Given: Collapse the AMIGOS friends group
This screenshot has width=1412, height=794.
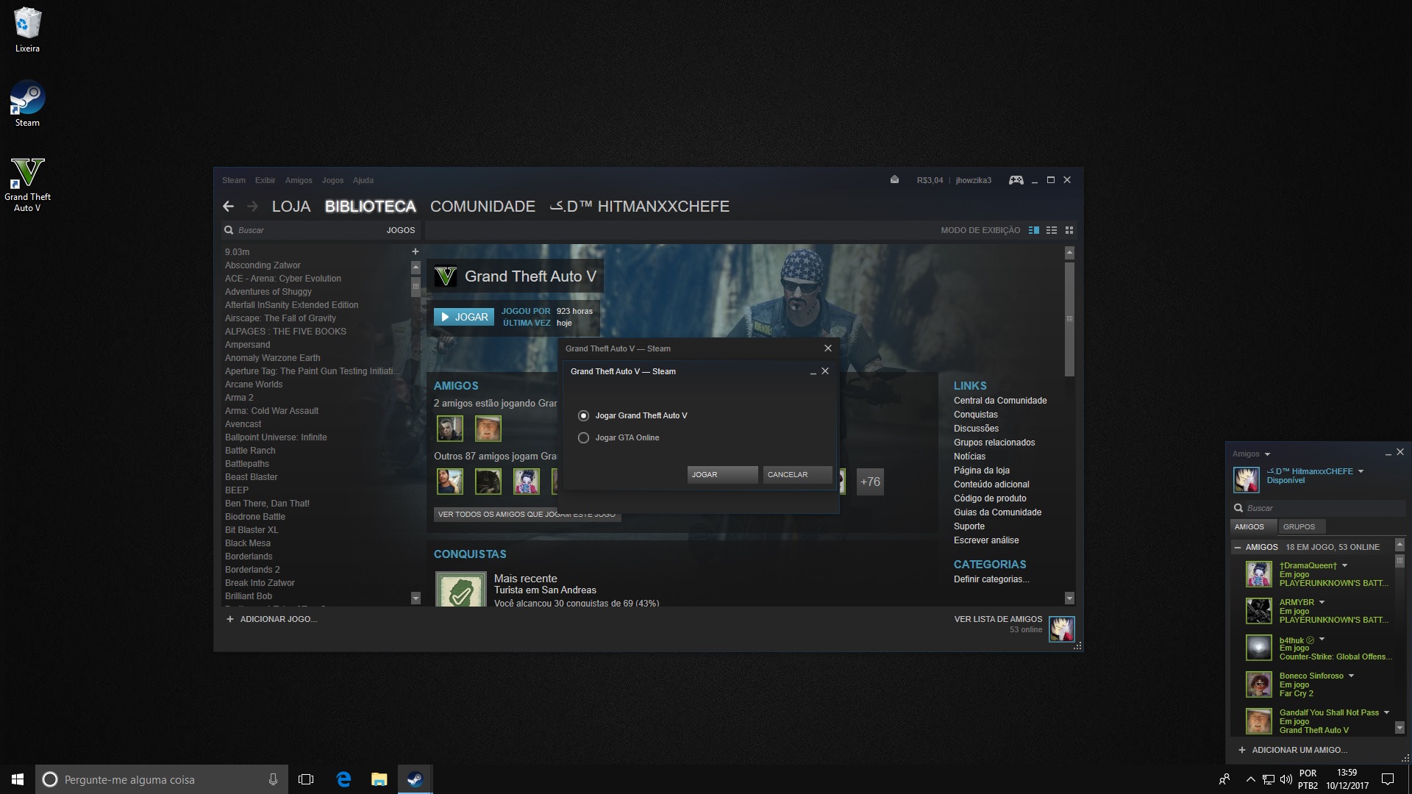Looking at the screenshot, I should 1238,547.
